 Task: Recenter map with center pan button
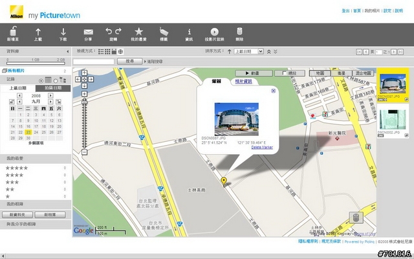pos(84,79)
